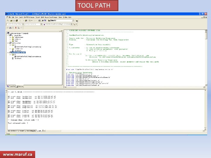Click the Go debug icon in build minibar

coord(18,28)
